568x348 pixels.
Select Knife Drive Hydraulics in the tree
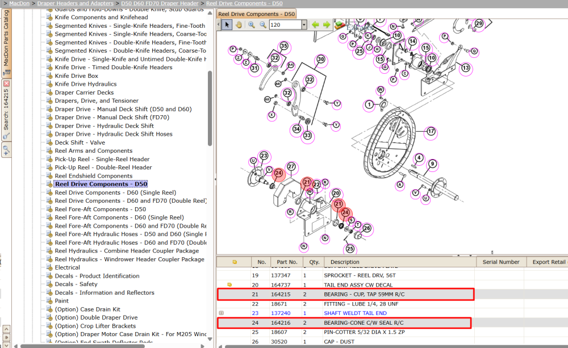pyautogui.click(x=86, y=84)
